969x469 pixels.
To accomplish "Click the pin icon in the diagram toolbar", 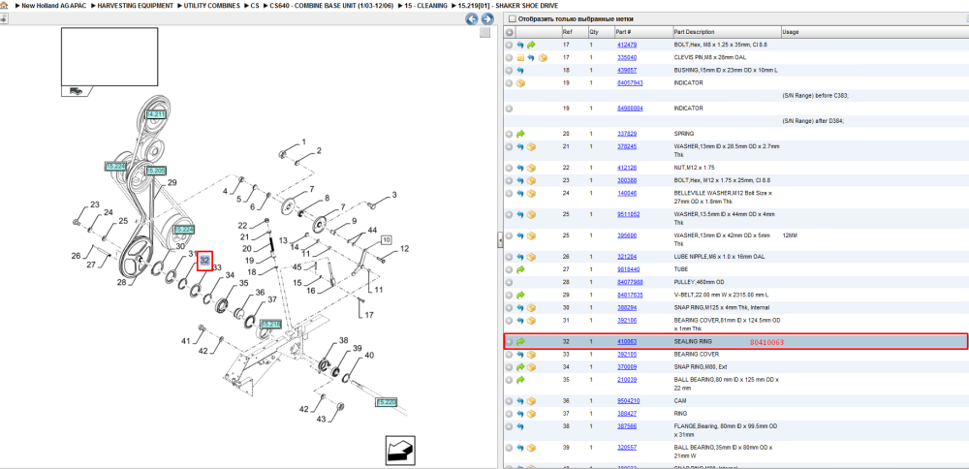I will click(4, 18).
